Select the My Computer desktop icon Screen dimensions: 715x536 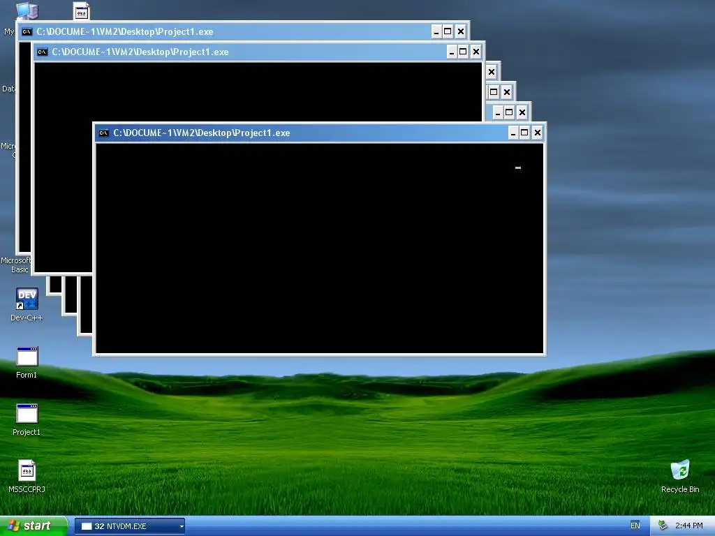click(x=27, y=10)
